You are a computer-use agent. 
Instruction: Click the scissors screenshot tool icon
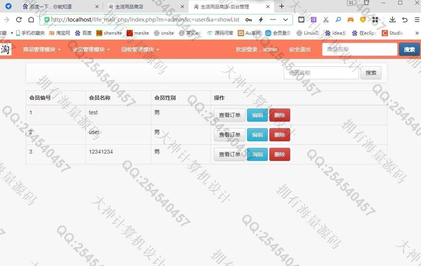coord(326,20)
